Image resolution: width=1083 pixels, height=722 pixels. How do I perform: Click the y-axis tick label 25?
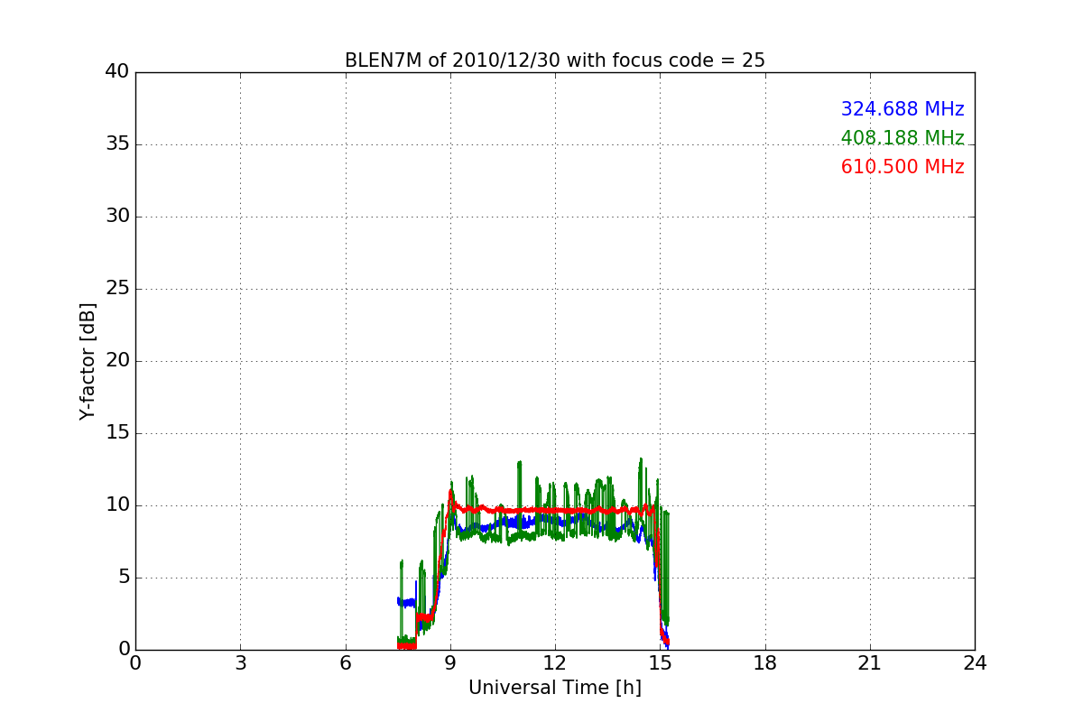point(117,289)
